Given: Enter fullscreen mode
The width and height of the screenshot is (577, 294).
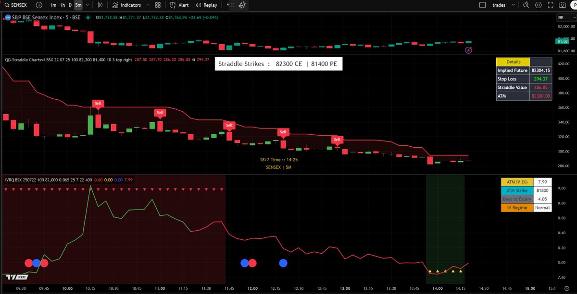Looking at the screenshot, I should 550,5.
